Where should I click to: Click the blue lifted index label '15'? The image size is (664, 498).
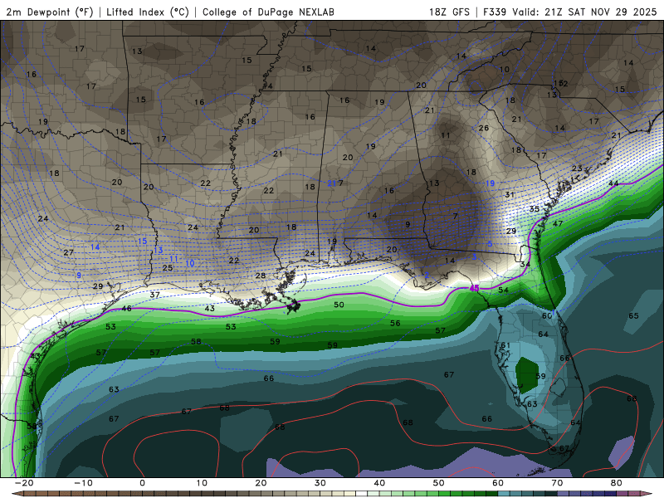tap(142, 242)
